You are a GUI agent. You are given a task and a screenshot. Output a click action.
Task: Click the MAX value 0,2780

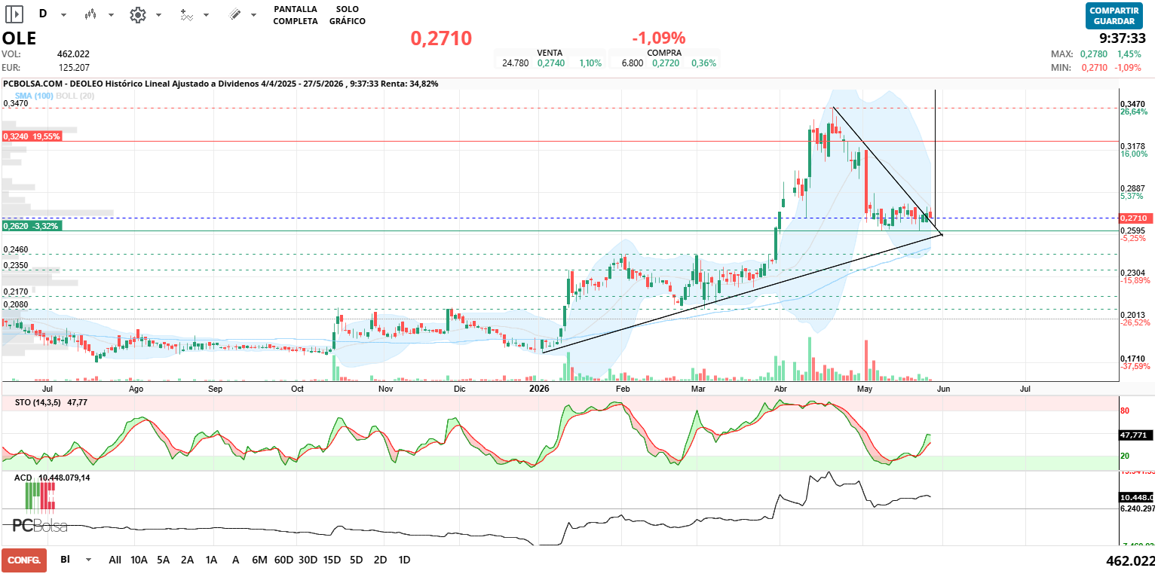(1094, 54)
